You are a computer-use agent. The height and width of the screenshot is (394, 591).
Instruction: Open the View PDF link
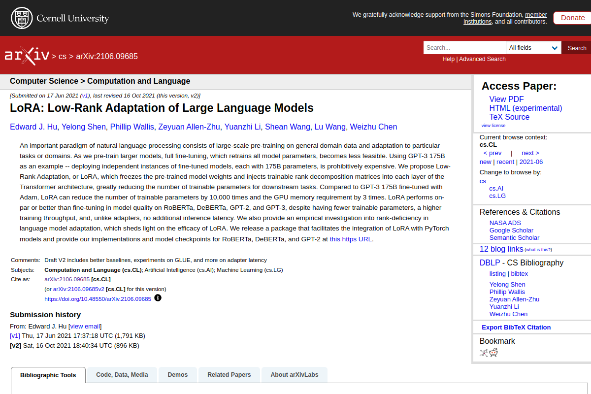[506, 99]
